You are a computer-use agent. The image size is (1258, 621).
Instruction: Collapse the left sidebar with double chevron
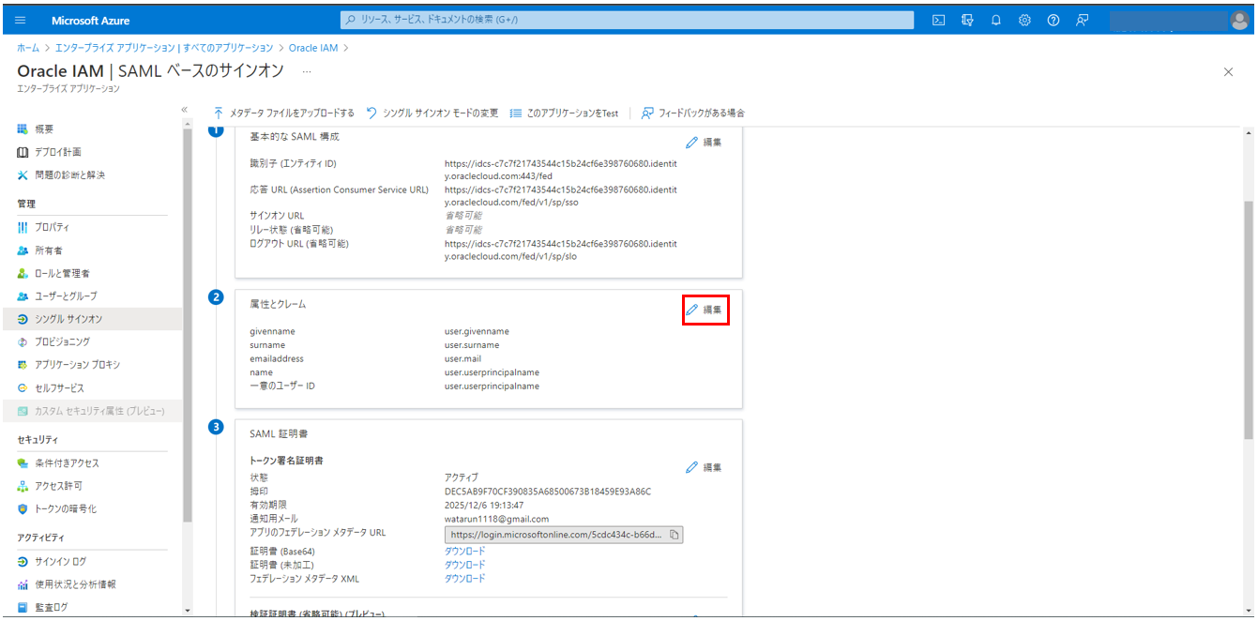point(185,110)
